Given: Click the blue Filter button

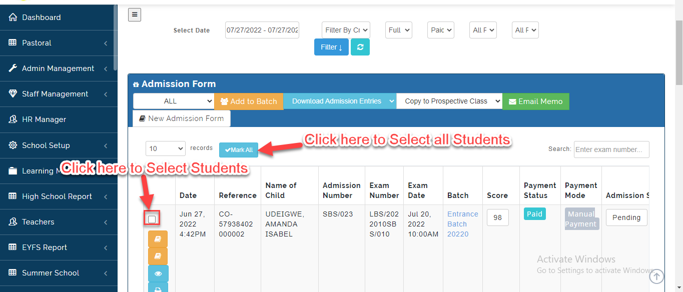Looking at the screenshot, I should click(331, 47).
